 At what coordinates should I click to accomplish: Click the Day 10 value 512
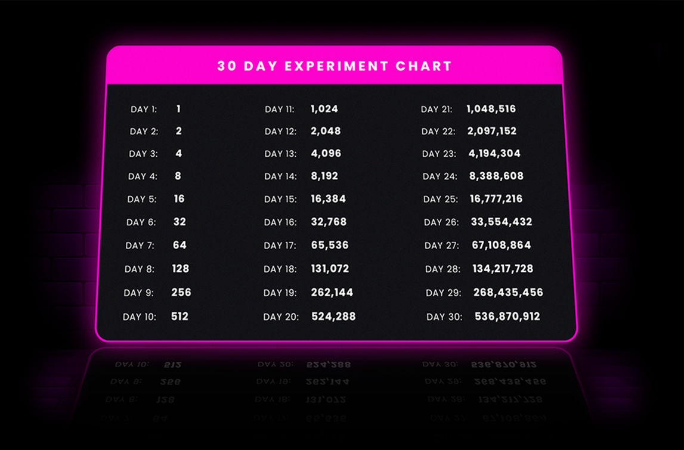tap(179, 316)
